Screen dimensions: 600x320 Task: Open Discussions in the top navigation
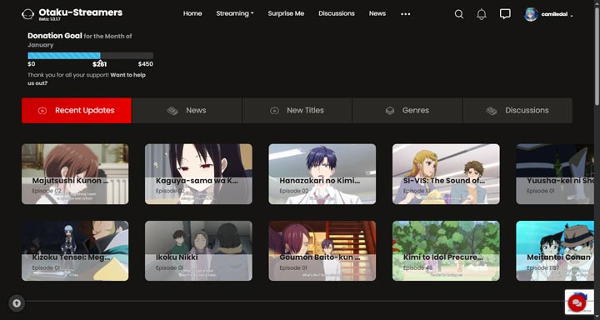tap(337, 13)
